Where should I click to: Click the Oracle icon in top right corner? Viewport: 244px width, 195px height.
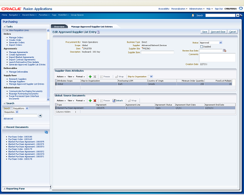tap(241, 8)
